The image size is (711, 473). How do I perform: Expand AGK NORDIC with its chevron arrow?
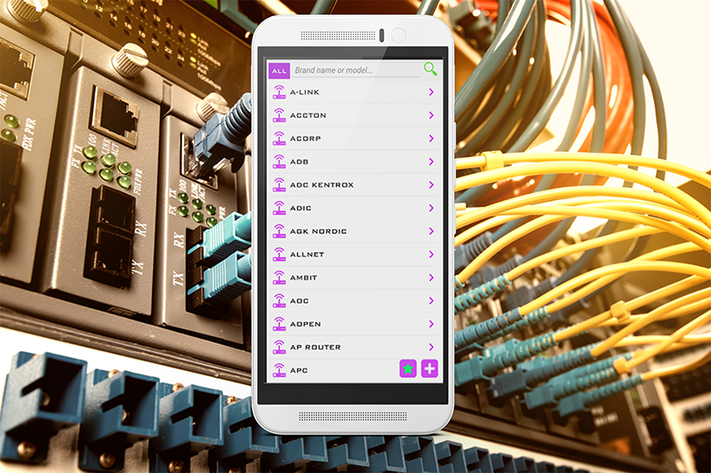point(431,232)
